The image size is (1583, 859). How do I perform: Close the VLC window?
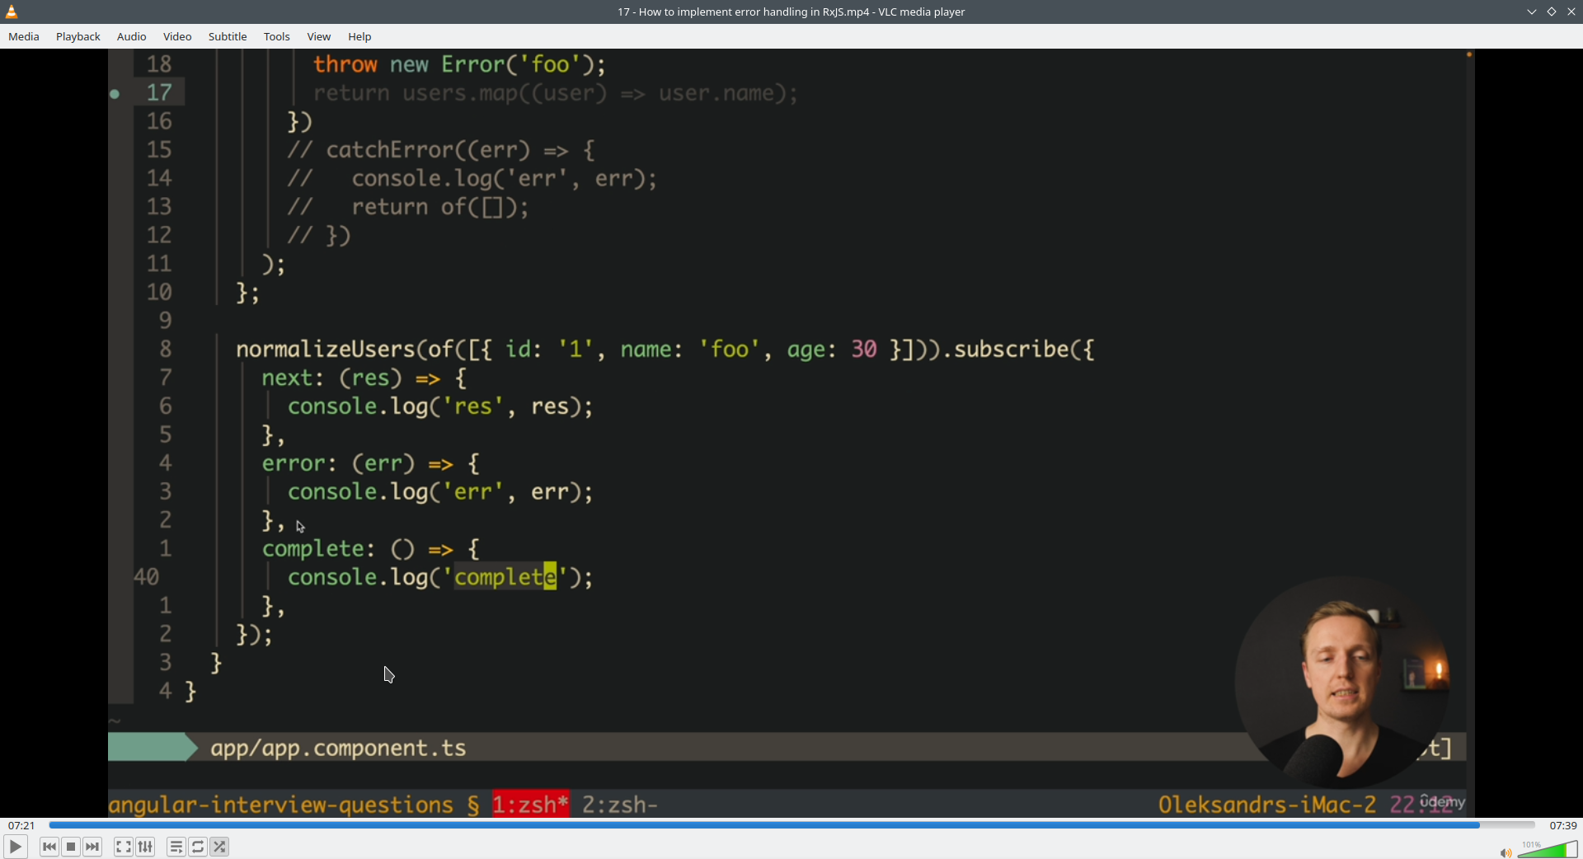click(1571, 12)
